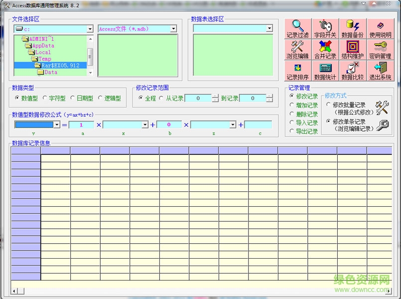Open the Access文件 (*.mdb) file type dropdown

[x=173, y=28]
